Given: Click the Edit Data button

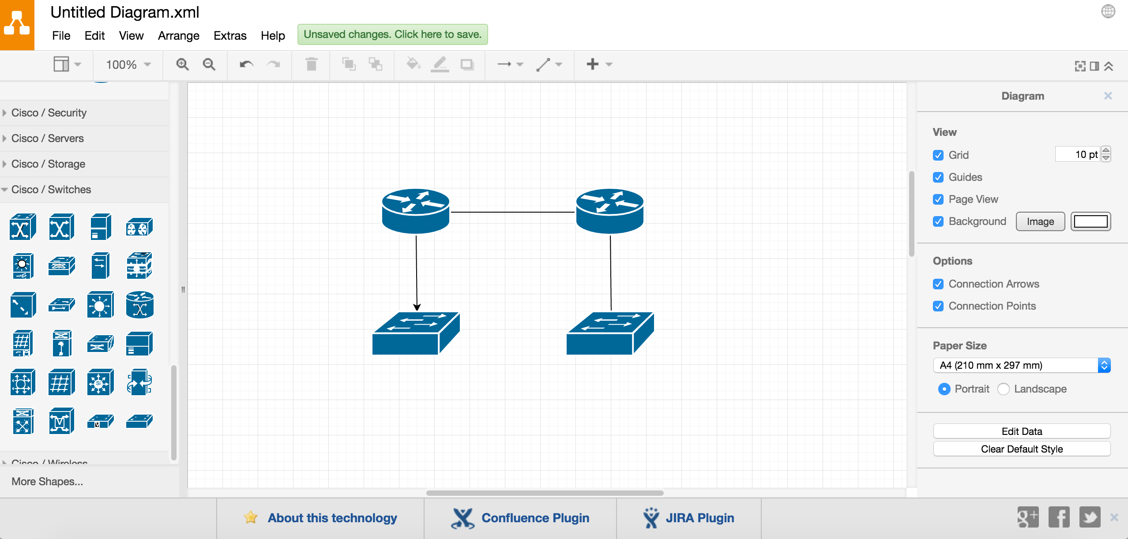Looking at the screenshot, I should [x=1021, y=431].
